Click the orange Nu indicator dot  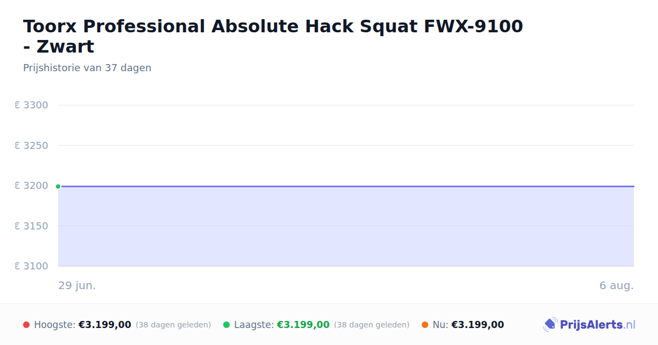click(x=425, y=325)
